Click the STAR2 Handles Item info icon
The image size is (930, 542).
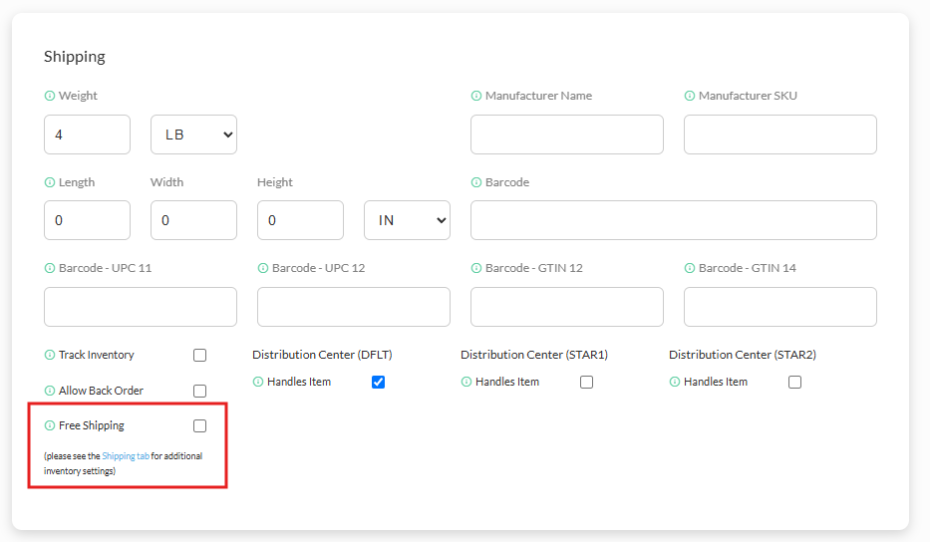pyautogui.click(x=675, y=382)
